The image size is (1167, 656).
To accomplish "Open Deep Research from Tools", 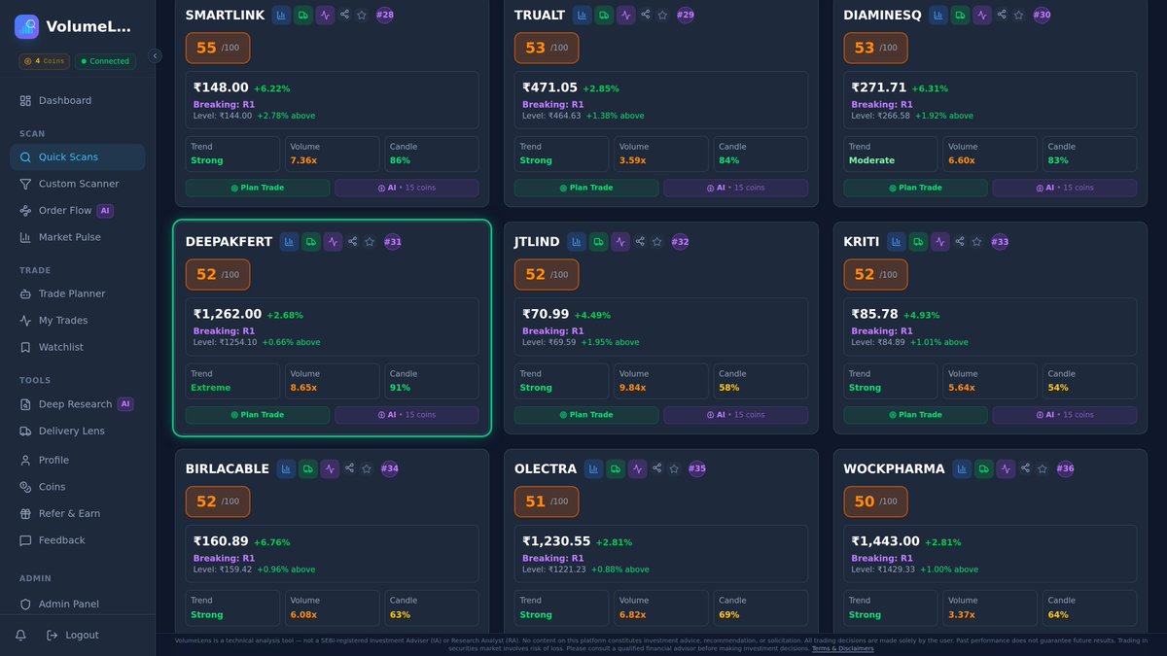I will pos(69,403).
